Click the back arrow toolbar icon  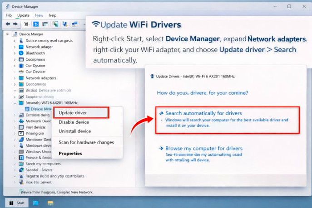tap(8, 24)
